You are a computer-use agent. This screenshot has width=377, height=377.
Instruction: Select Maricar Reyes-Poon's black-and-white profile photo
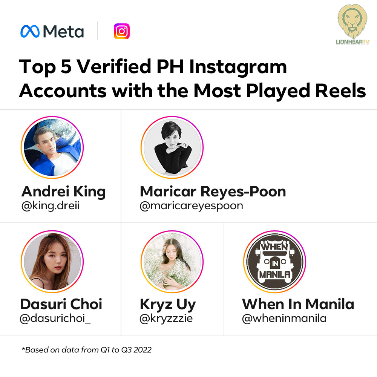[172, 147]
